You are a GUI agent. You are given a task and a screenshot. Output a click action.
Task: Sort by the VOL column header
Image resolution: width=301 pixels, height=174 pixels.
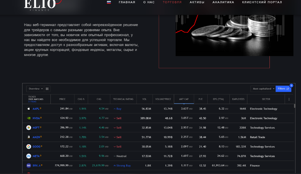pos(144,99)
